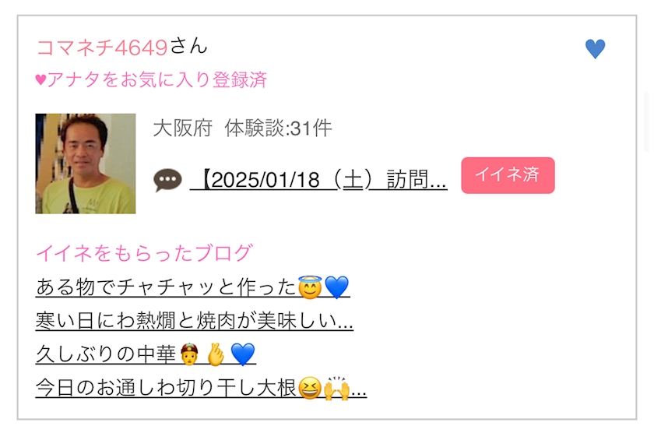This screenshot has width=654, height=433.
Task: Open blog 今日のお通しわ切り干し大根
Action: [x=201, y=388]
